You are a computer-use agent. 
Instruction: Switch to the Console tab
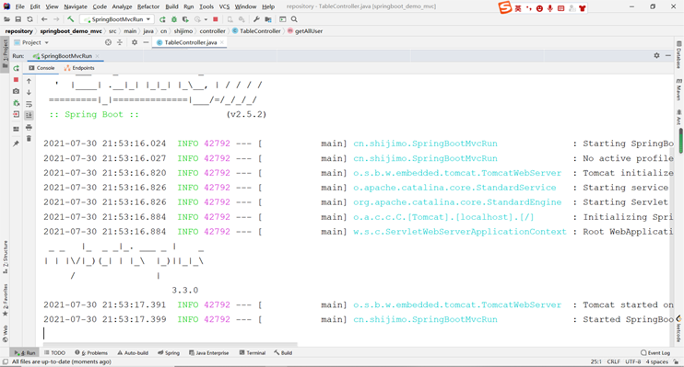tap(41, 68)
